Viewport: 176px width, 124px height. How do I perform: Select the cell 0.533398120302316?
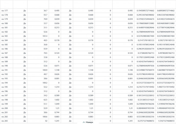pos(145,117)
